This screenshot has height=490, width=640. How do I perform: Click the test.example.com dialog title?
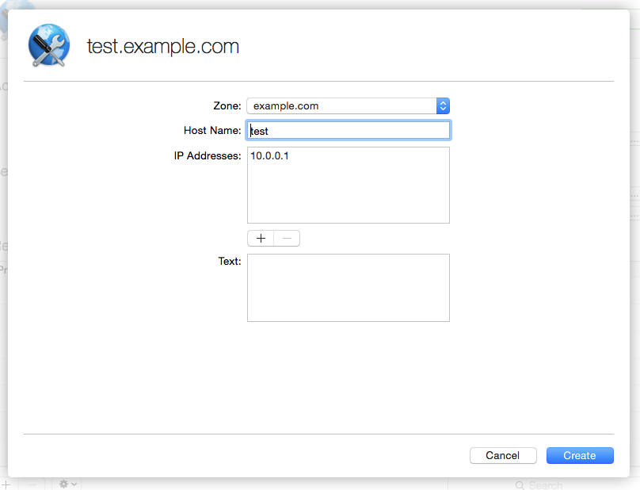[163, 47]
